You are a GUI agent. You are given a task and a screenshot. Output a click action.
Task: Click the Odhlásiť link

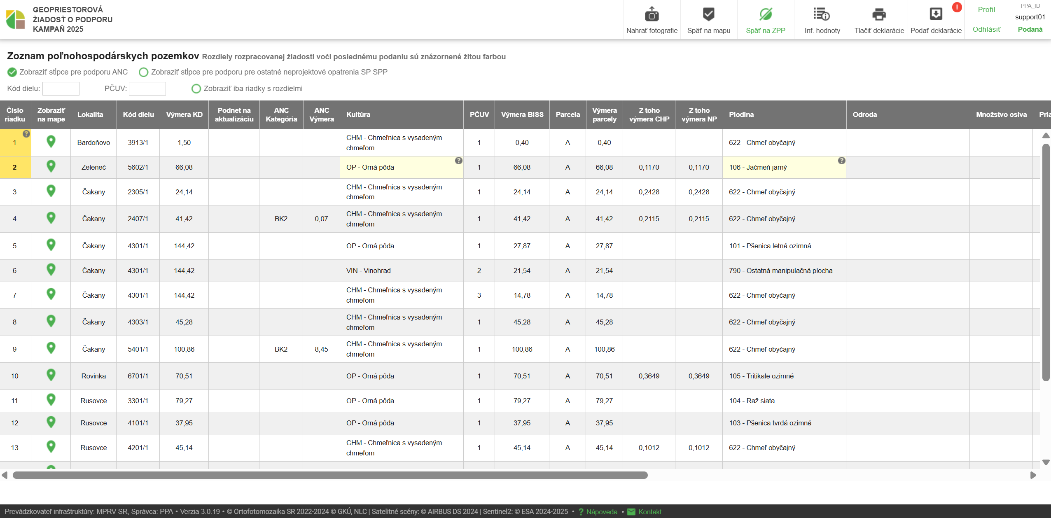click(x=986, y=29)
